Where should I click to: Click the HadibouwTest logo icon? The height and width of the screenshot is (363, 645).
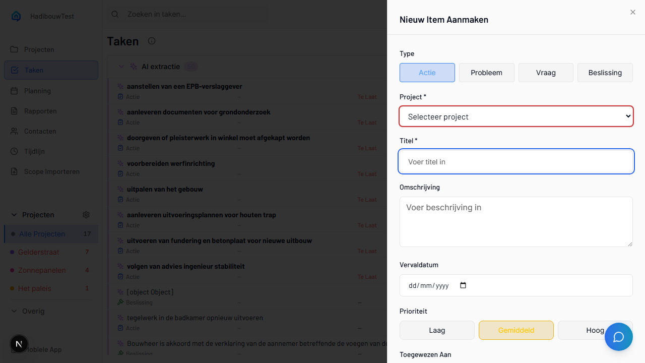coord(16,16)
